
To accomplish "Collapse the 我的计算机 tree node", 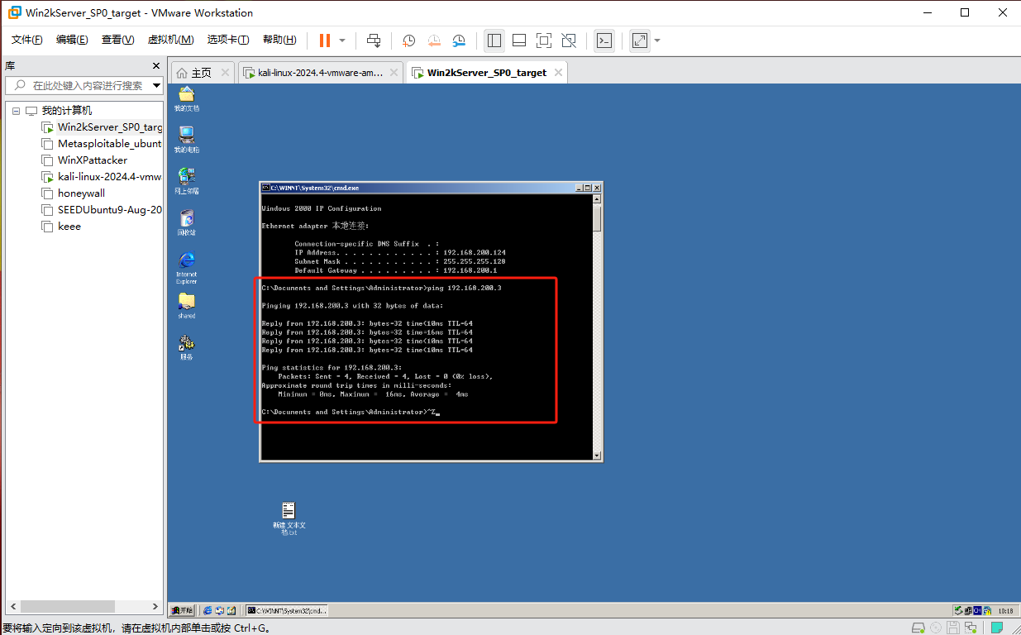I will tap(15, 111).
